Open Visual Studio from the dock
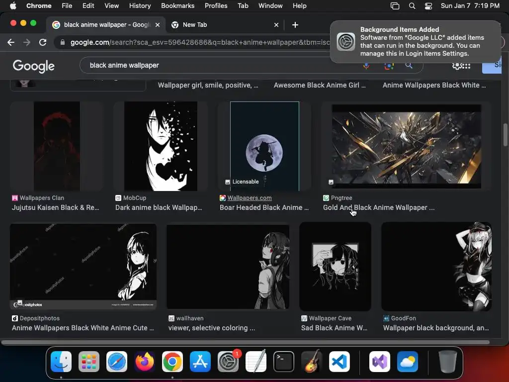Image resolution: width=509 pixels, height=382 pixels. tap(380, 362)
